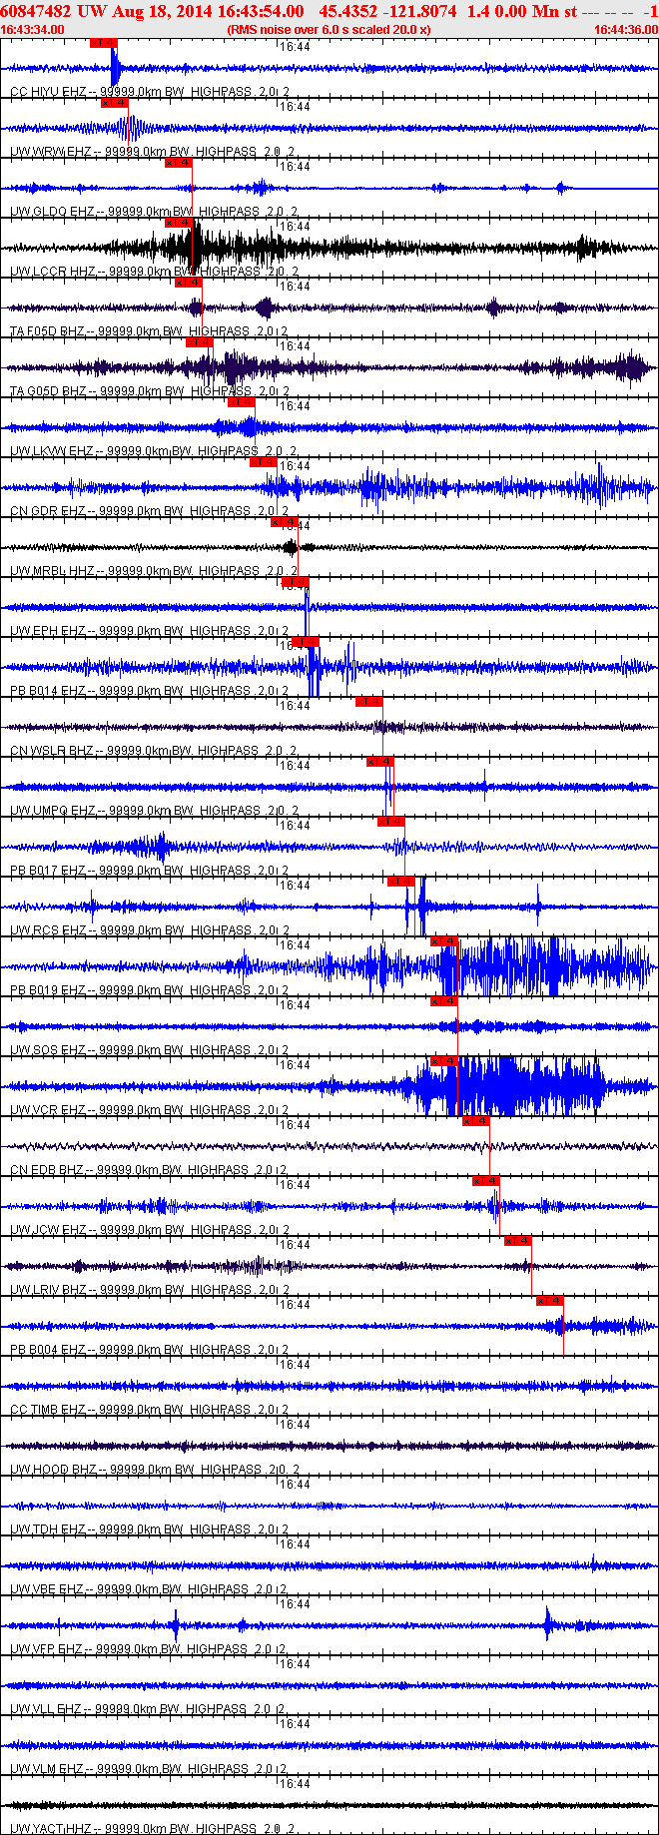The image size is (659, 1835).
Task: Select the red pick flag on HIYU trace
Action: pos(104,43)
